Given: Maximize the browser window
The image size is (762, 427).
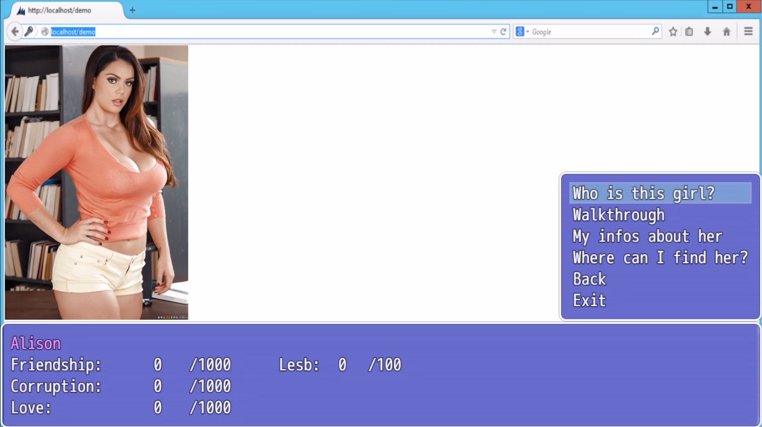Looking at the screenshot, I should 730,6.
